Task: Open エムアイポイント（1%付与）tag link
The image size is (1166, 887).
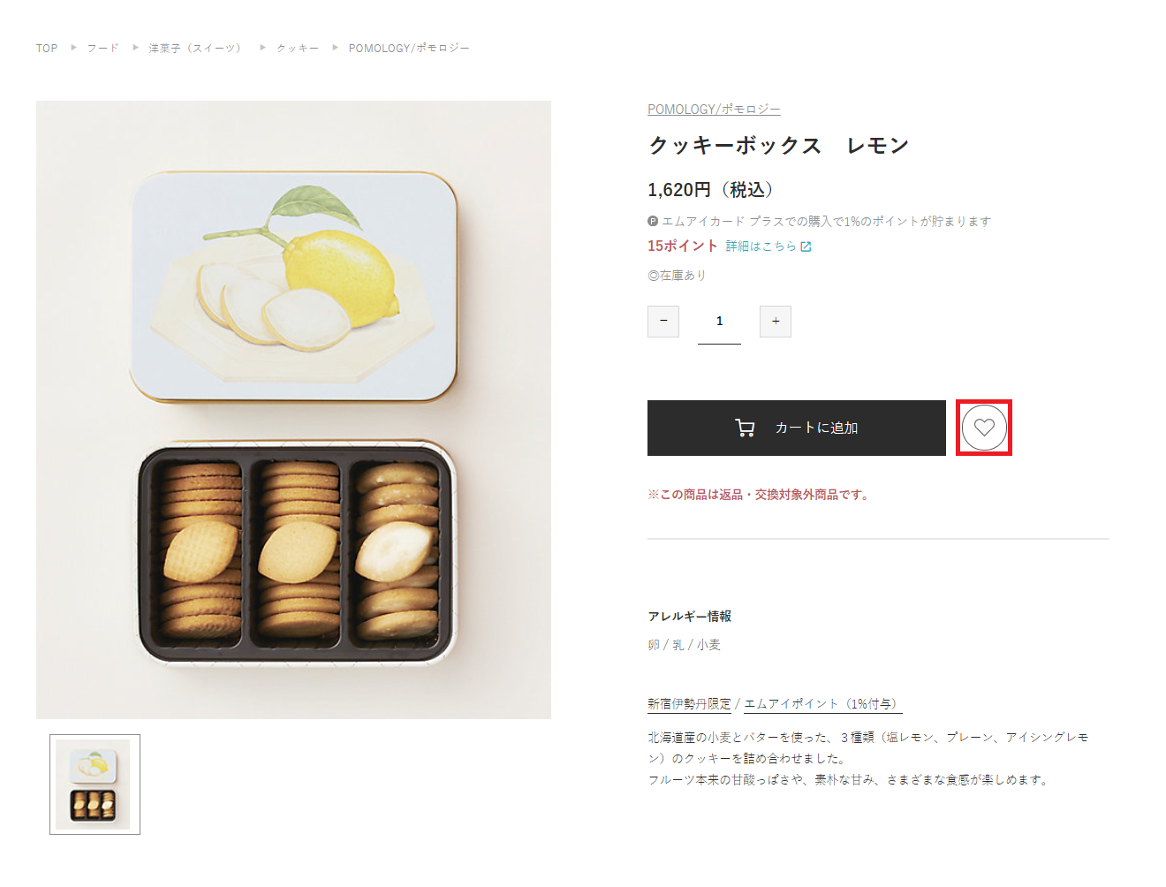Action: (x=822, y=704)
